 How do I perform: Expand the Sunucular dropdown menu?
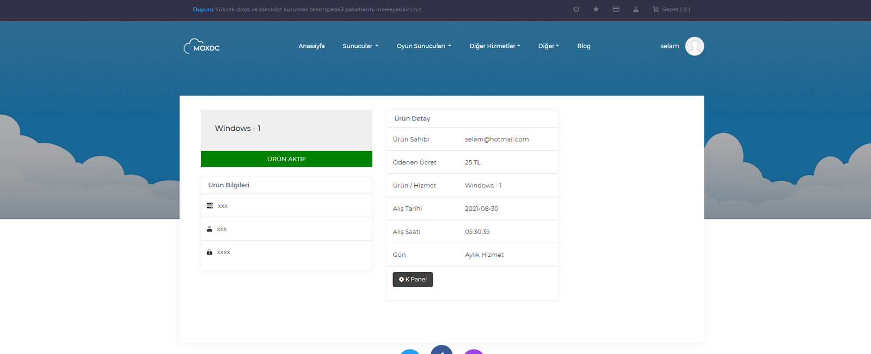360,46
